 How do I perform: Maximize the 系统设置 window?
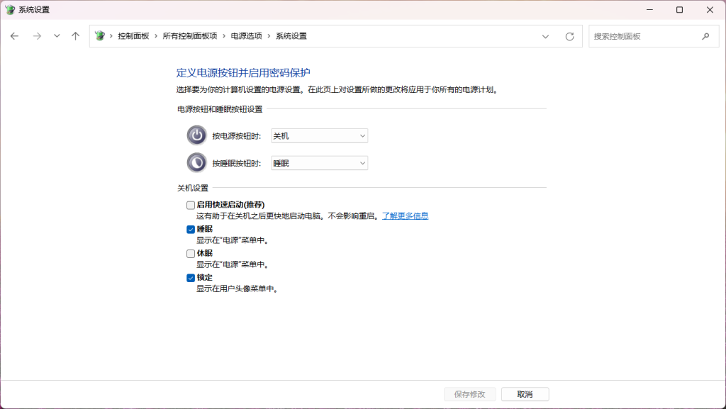pos(679,10)
